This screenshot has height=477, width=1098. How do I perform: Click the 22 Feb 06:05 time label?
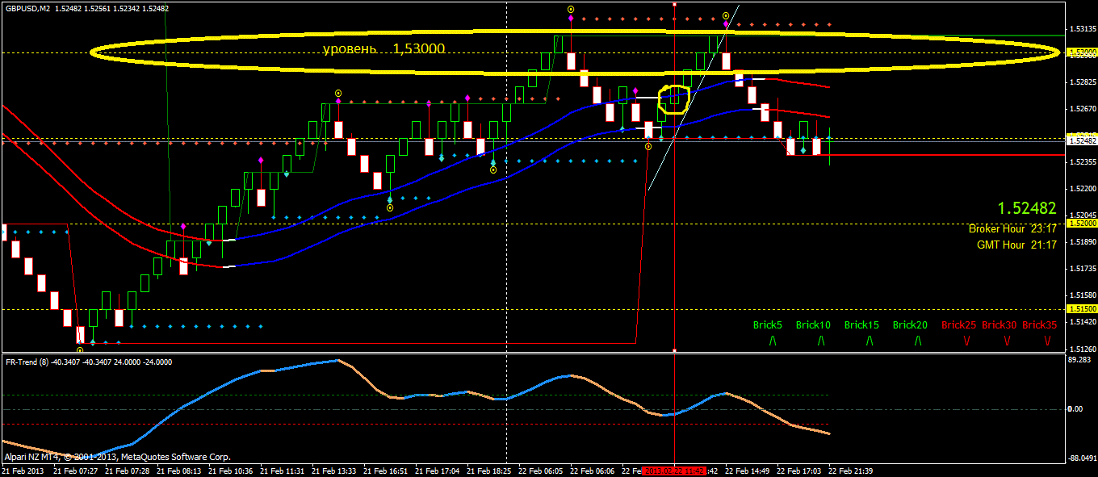tap(541, 471)
